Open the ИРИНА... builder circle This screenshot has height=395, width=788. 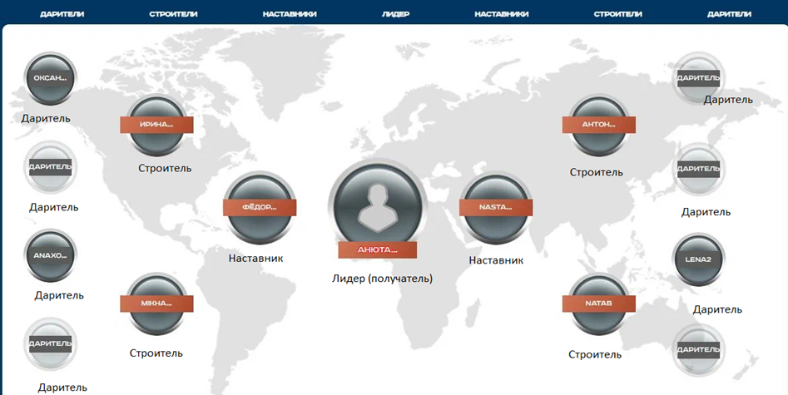tap(156, 125)
